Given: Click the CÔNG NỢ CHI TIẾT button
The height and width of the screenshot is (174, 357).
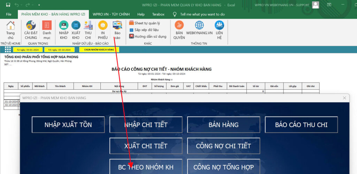Looking at the screenshot, I should coord(223,146).
